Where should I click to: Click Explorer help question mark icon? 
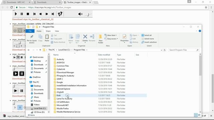coord(200,31)
